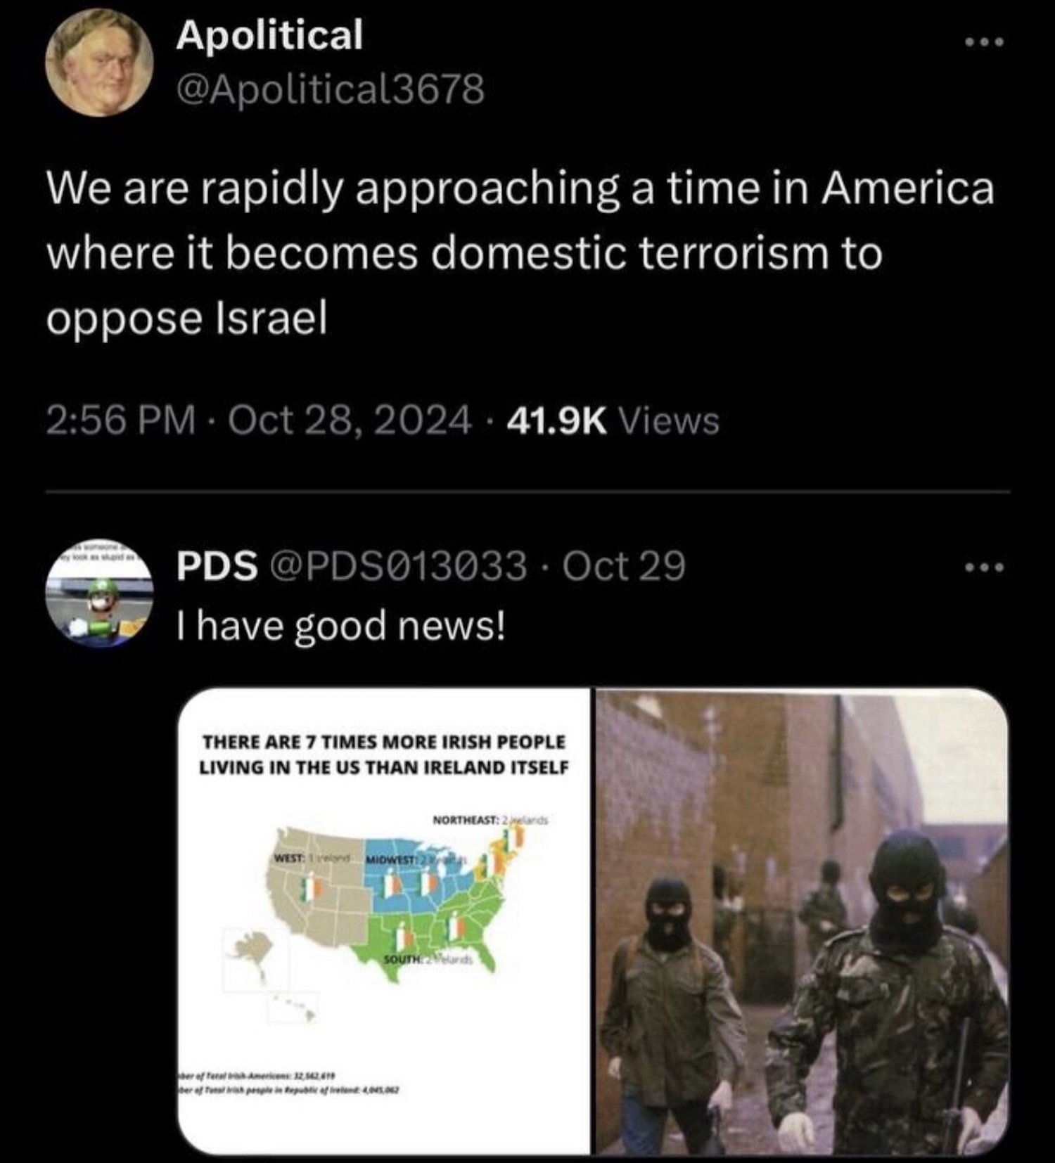Viewport: 1055px width, 1163px height.
Task: Click the 'I have good news!' reply text
Action: tap(340, 626)
